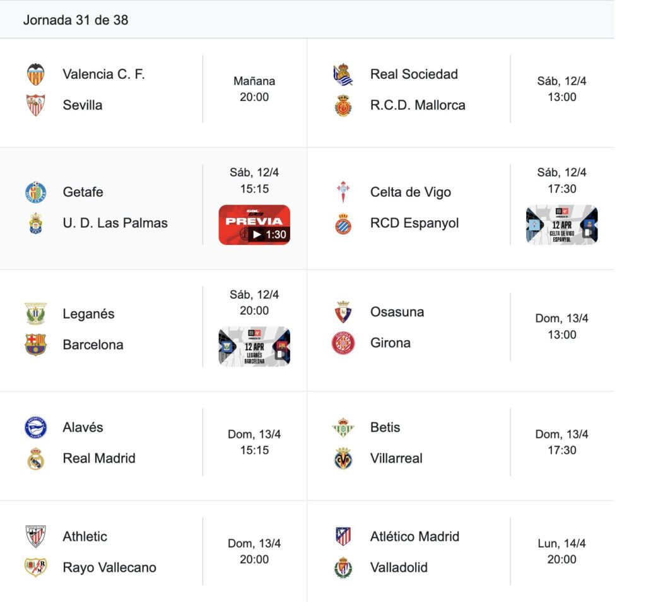Click the Celta de Vigo cross crest
Viewport: 646px width, 602px height.
click(x=343, y=192)
